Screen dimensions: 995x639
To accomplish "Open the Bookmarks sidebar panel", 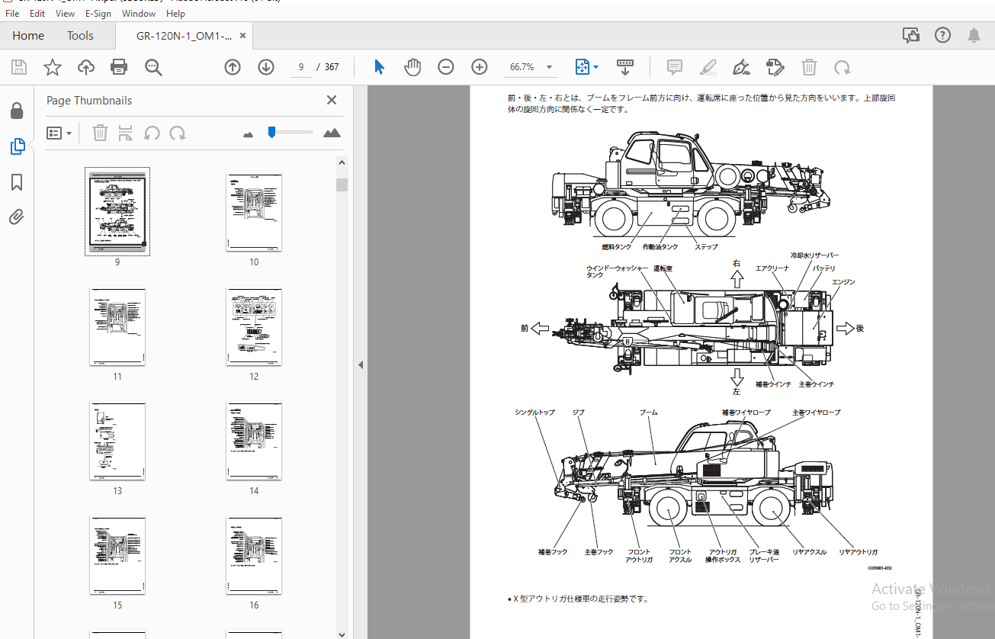I will [x=17, y=182].
